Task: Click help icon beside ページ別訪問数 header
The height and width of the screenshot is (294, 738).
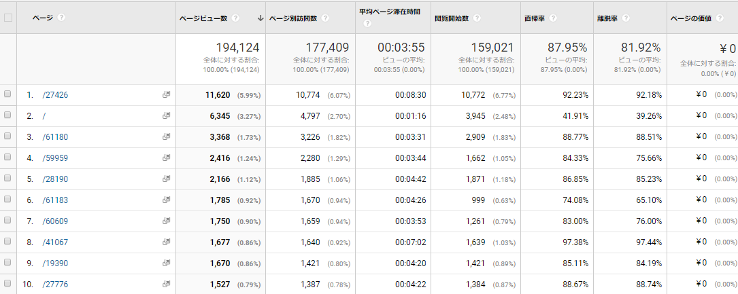Action: (x=326, y=18)
